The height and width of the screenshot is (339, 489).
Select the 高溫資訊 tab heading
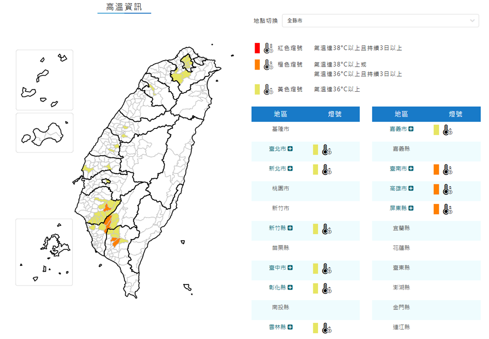click(124, 7)
